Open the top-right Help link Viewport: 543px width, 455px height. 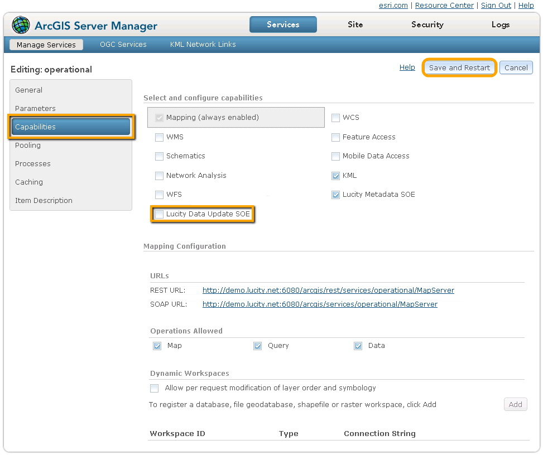click(526, 5)
